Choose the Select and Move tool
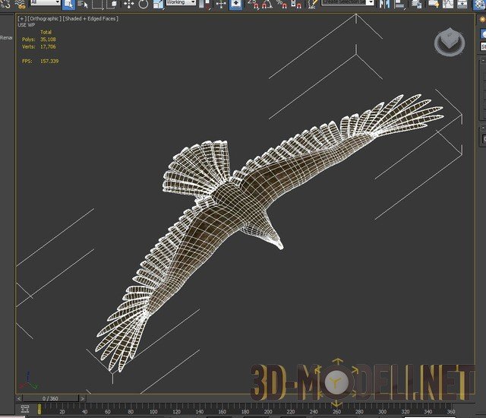The image size is (486, 418). [128, 4]
